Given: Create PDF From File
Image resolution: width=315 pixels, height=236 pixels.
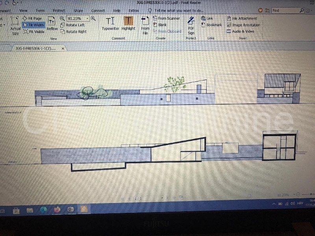Looking at the screenshot, I should (x=145, y=26).
